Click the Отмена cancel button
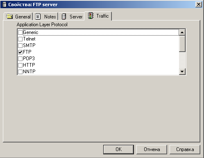The height and width of the screenshot is (158, 204). (152, 149)
